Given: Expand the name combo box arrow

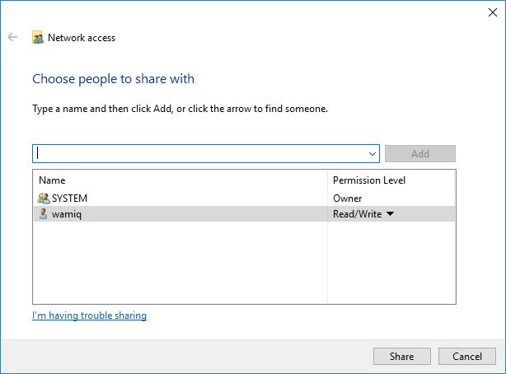Looking at the screenshot, I should [372, 154].
